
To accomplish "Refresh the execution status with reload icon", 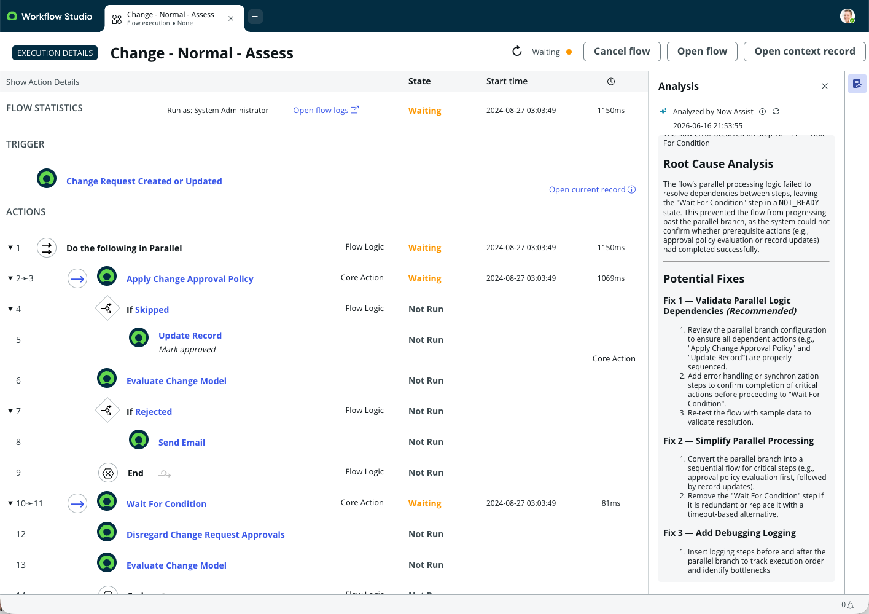I will pos(517,51).
